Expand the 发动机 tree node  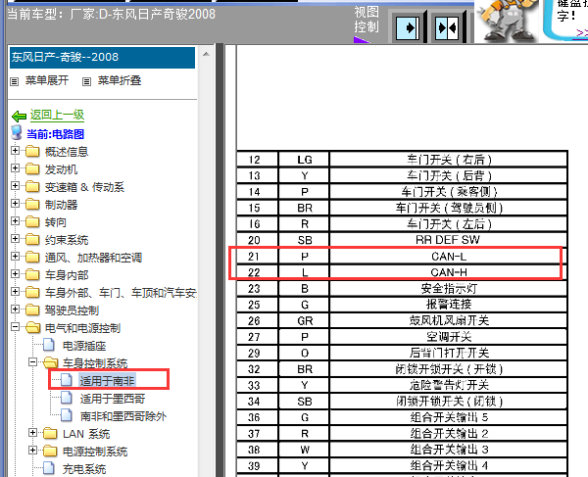click(x=15, y=167)
